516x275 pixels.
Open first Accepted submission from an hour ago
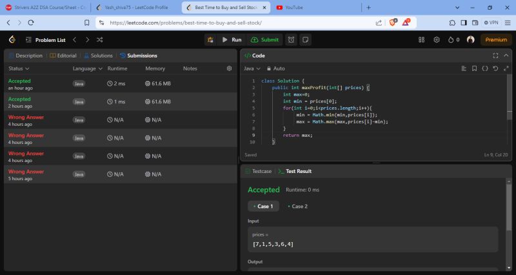click(x=19, y=83)
